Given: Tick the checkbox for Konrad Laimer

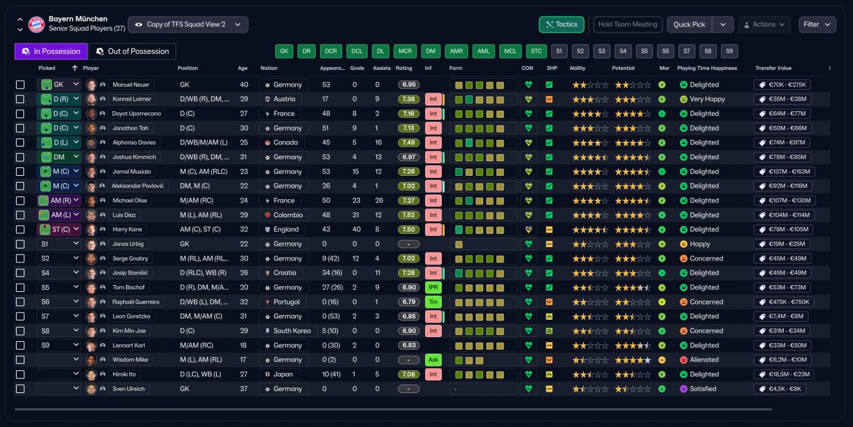Looking at the screenshot, I should click(20, 99).
